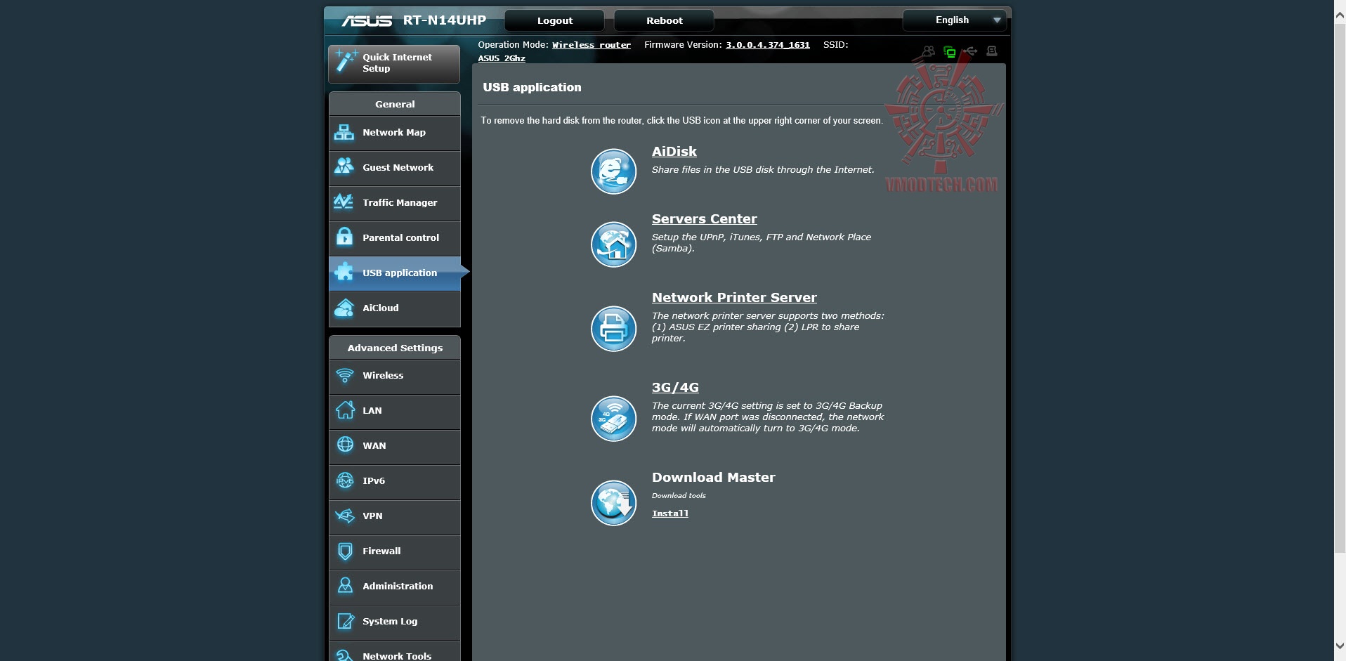Click the "RT-N14UHP" model name text
Screen dimensions: 1346x661
click(445, 20)
